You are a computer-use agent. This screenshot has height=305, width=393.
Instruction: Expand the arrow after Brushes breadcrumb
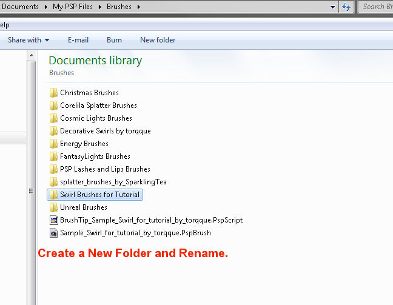[139, 7]
